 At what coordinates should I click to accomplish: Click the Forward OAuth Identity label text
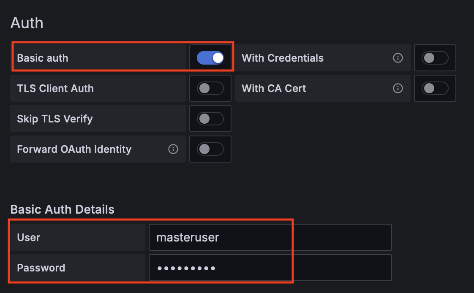[x=74, y=149]
